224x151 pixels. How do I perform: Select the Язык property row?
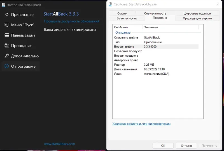coord(156,74)
